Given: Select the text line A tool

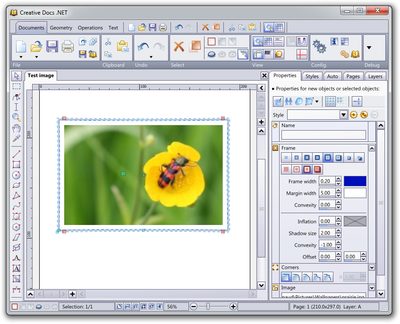Looking at the screenshot, I should (17, 258).
